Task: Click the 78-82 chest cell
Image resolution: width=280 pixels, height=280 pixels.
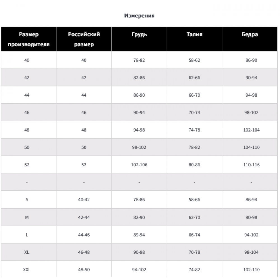Action: [139, 60]
